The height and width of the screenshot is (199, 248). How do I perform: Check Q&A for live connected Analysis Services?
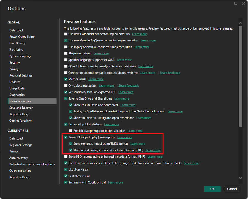pos(66,66)
